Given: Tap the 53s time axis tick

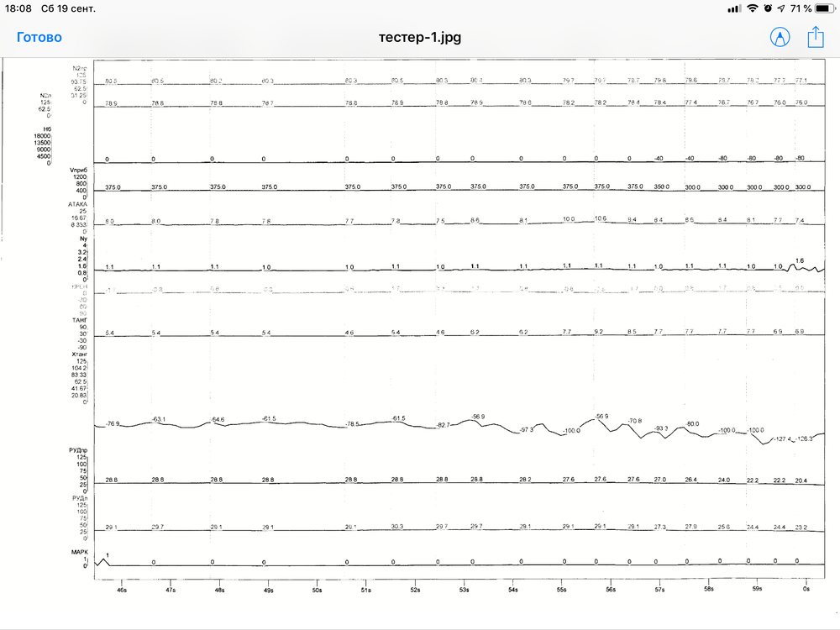Looking at the screenshot, I should coord(464,590).
